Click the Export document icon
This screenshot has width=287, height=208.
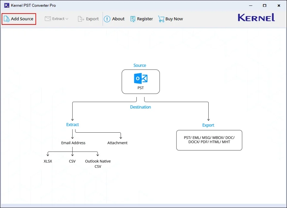coord(81,19)
